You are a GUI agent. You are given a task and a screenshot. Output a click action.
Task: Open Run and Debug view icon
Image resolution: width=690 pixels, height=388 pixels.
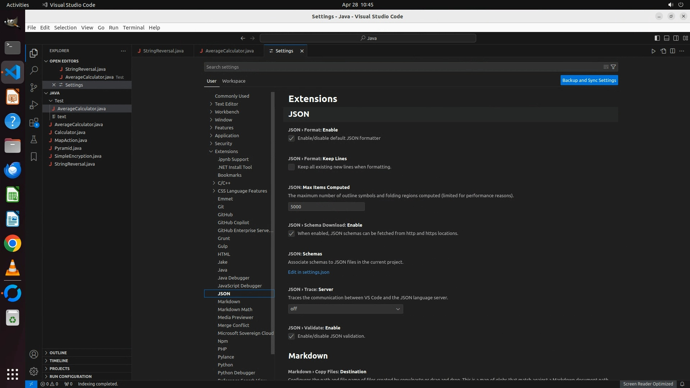point(34,105)
